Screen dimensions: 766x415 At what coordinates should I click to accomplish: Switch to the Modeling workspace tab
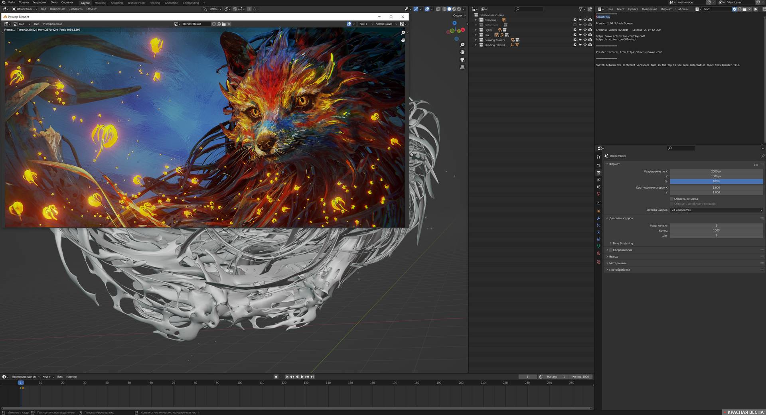pyautogui.click(x=100, y=3)
